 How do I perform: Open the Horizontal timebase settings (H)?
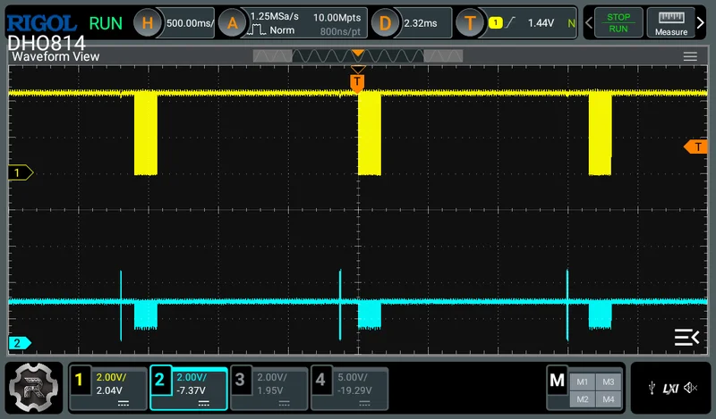149,23
